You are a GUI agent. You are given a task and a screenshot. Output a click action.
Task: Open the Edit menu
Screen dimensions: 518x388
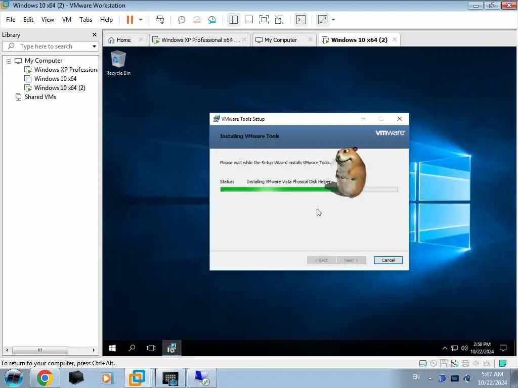click(28, 20)
